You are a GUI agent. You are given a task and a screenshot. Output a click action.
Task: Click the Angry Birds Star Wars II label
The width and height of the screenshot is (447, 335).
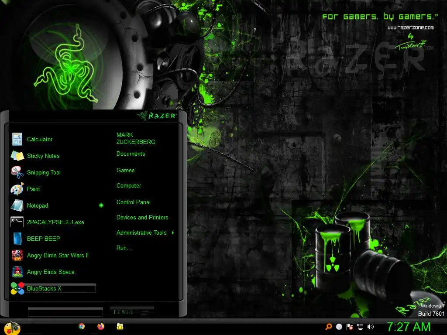coord(58,255)
